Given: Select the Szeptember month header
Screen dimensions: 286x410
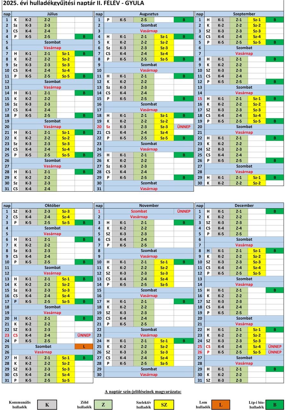Looking at the screenshot, I should pos(244,14).
